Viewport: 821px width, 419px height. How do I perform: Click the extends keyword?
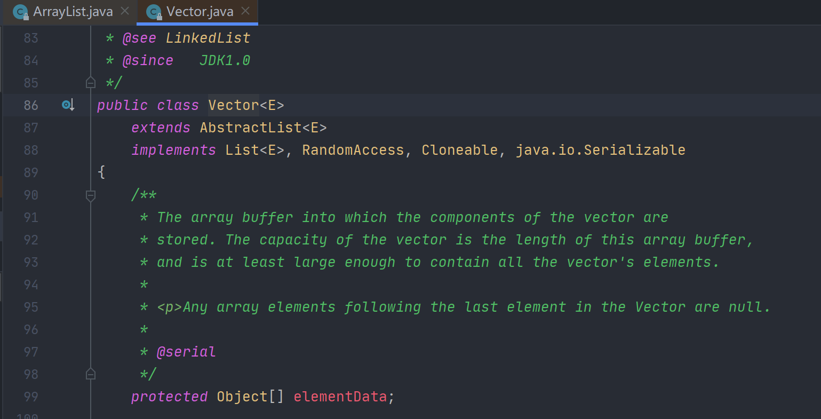(x=161, y=128)
